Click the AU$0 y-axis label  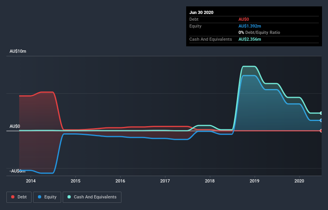[x=15, y=126]
